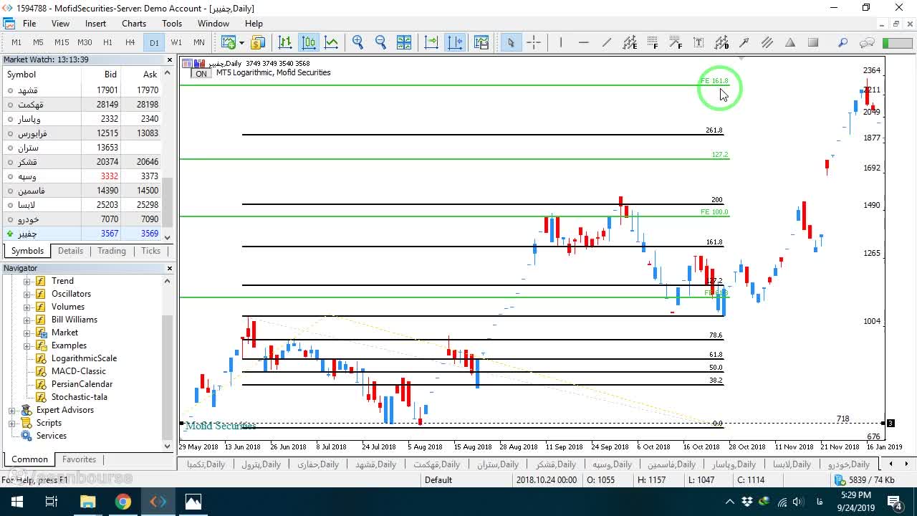
Task: Select LogarithmicScale indicator in Navigator
Action: (84, 358)
